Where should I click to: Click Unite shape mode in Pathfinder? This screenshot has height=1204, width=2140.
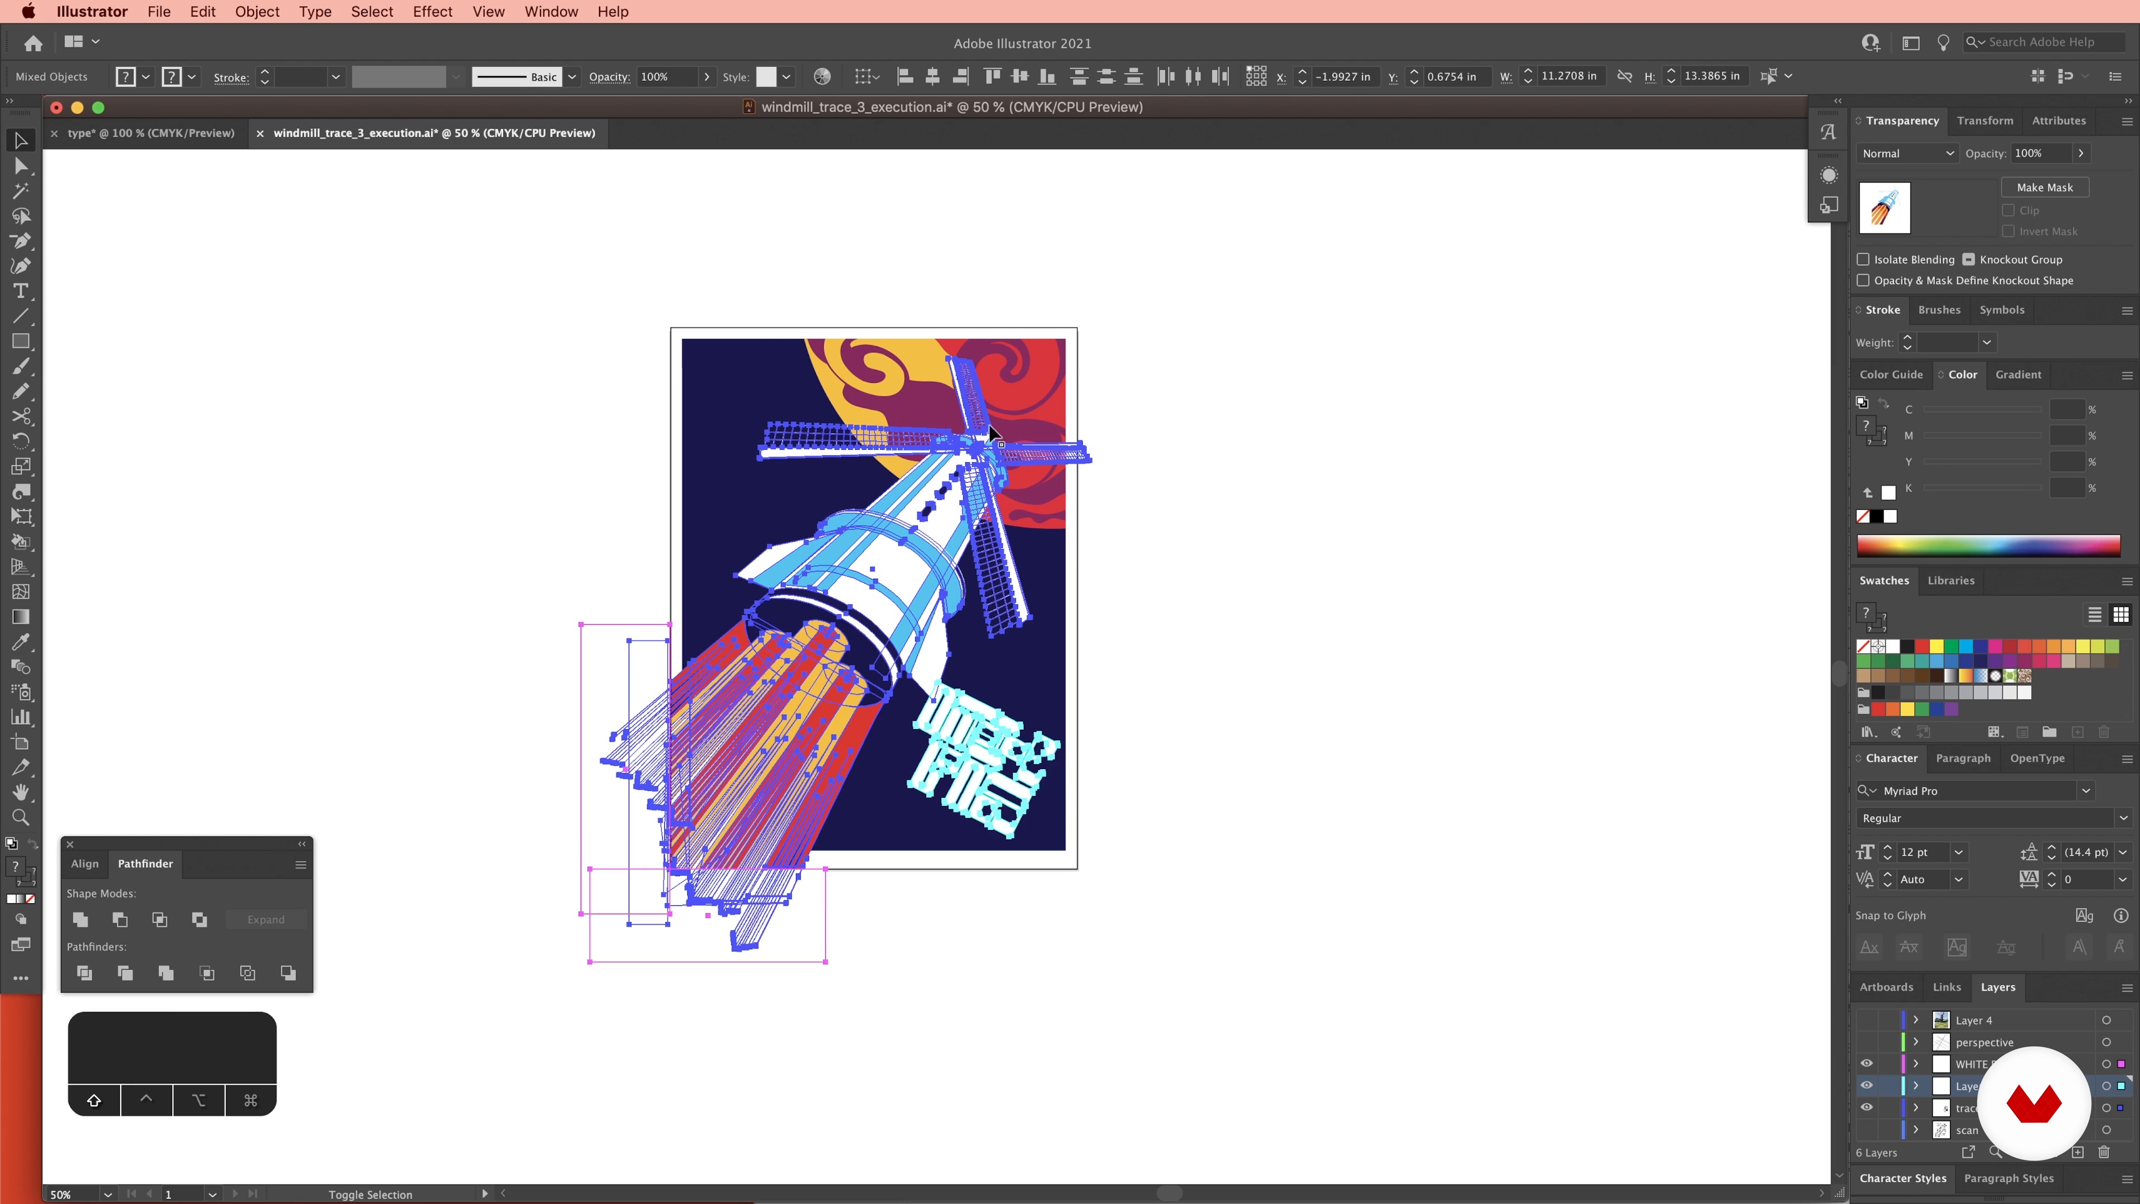click(x=80, y=919)
